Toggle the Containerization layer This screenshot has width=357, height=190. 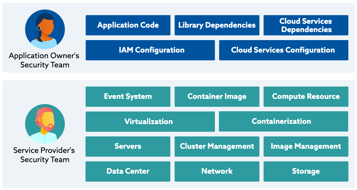click(x=283, y=121)
